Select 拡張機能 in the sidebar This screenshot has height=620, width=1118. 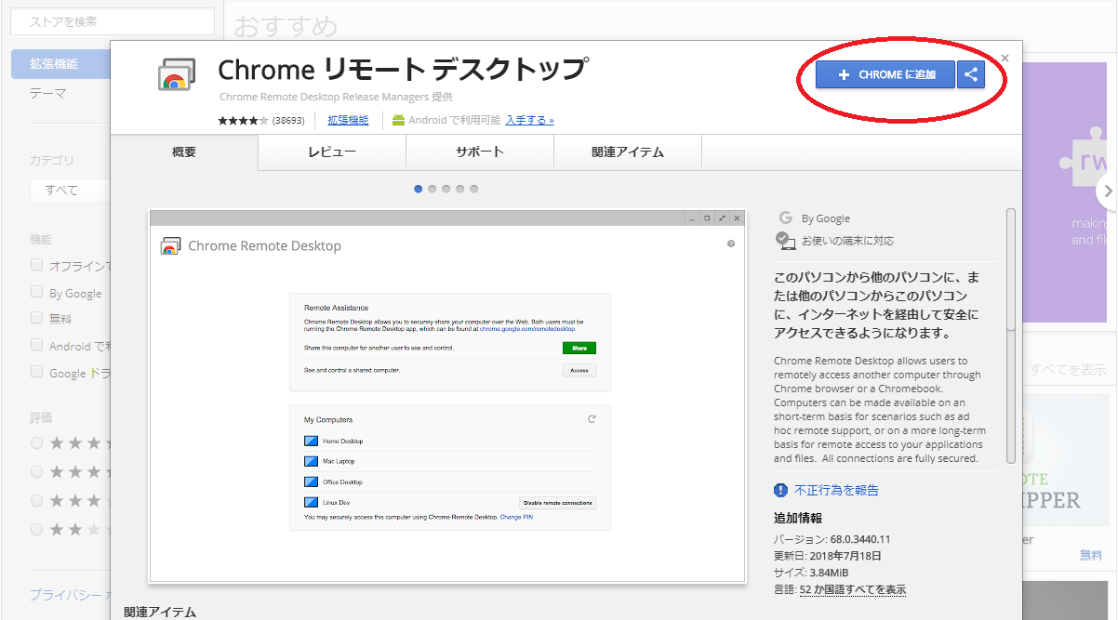(x=60, y=64)
